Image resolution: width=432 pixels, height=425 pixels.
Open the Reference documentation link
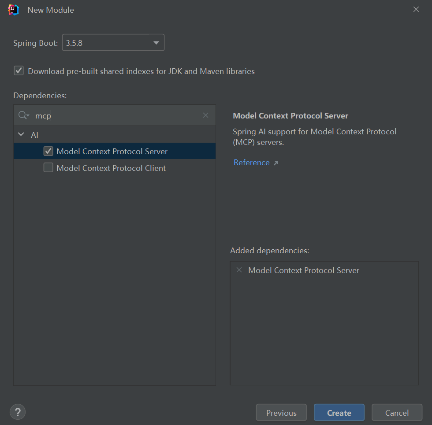(251, 163)
